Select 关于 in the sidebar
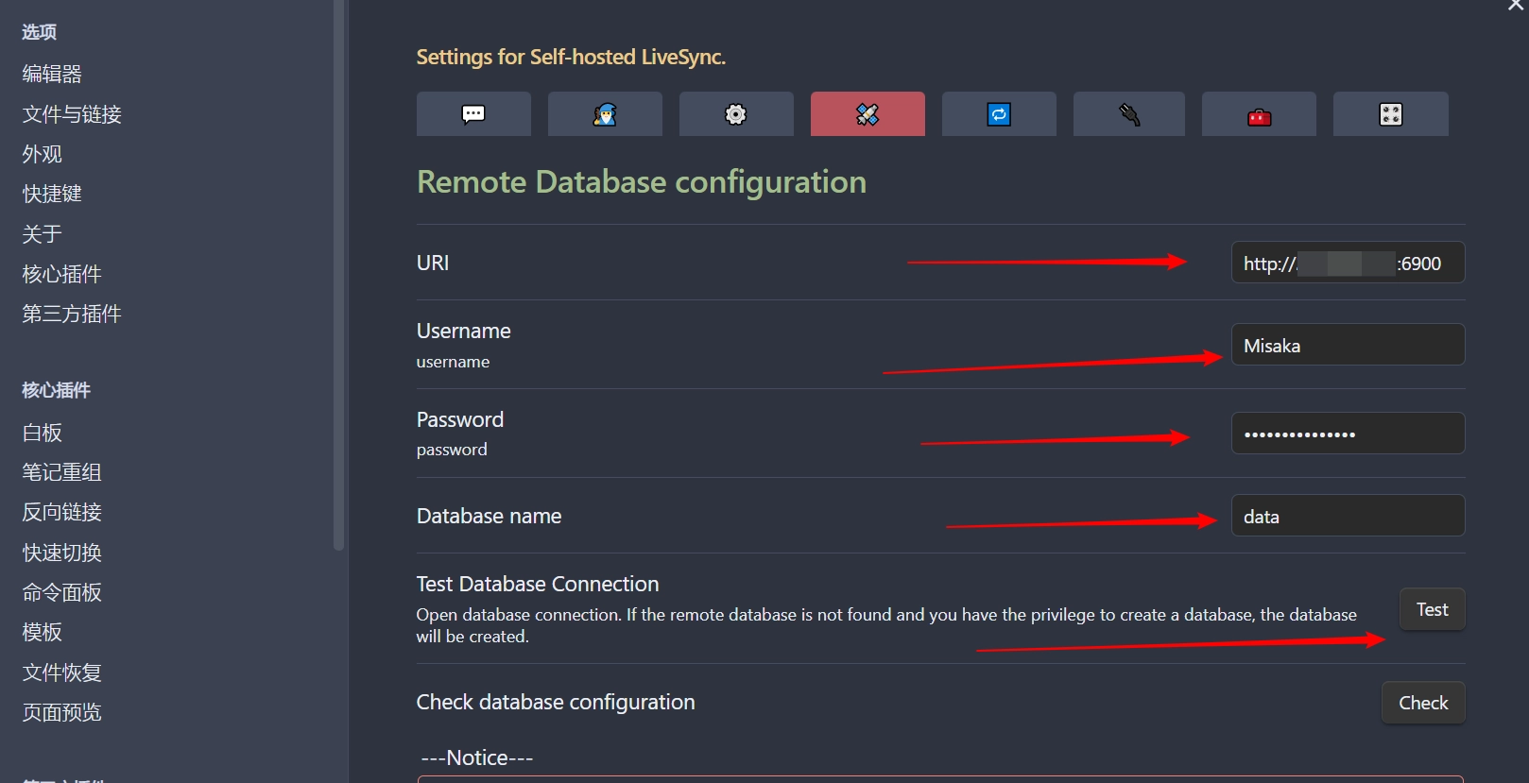 43,234
